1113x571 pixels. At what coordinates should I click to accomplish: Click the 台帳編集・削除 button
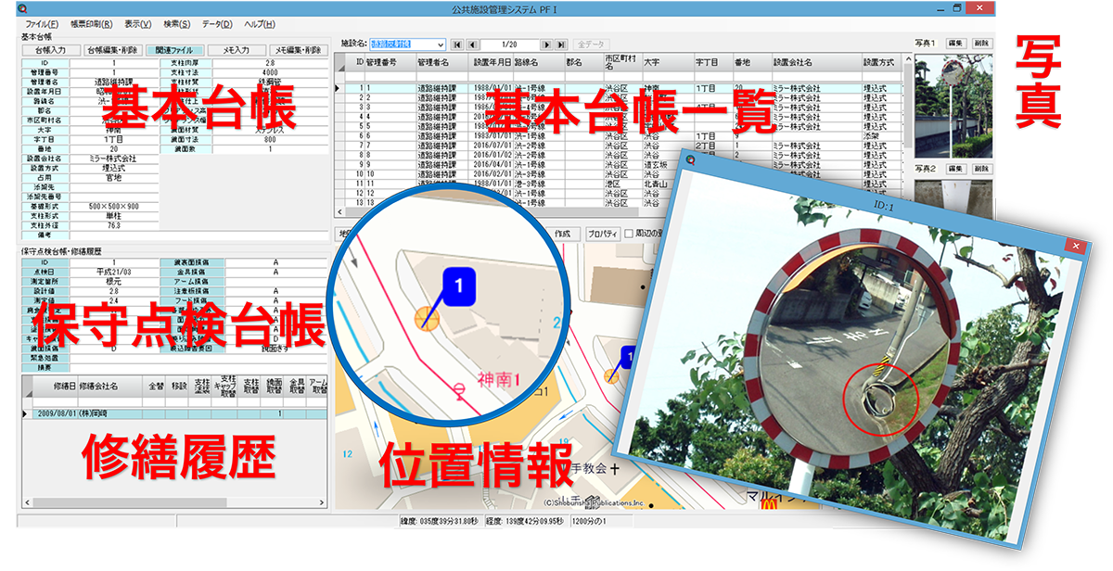tap(111, 50)
